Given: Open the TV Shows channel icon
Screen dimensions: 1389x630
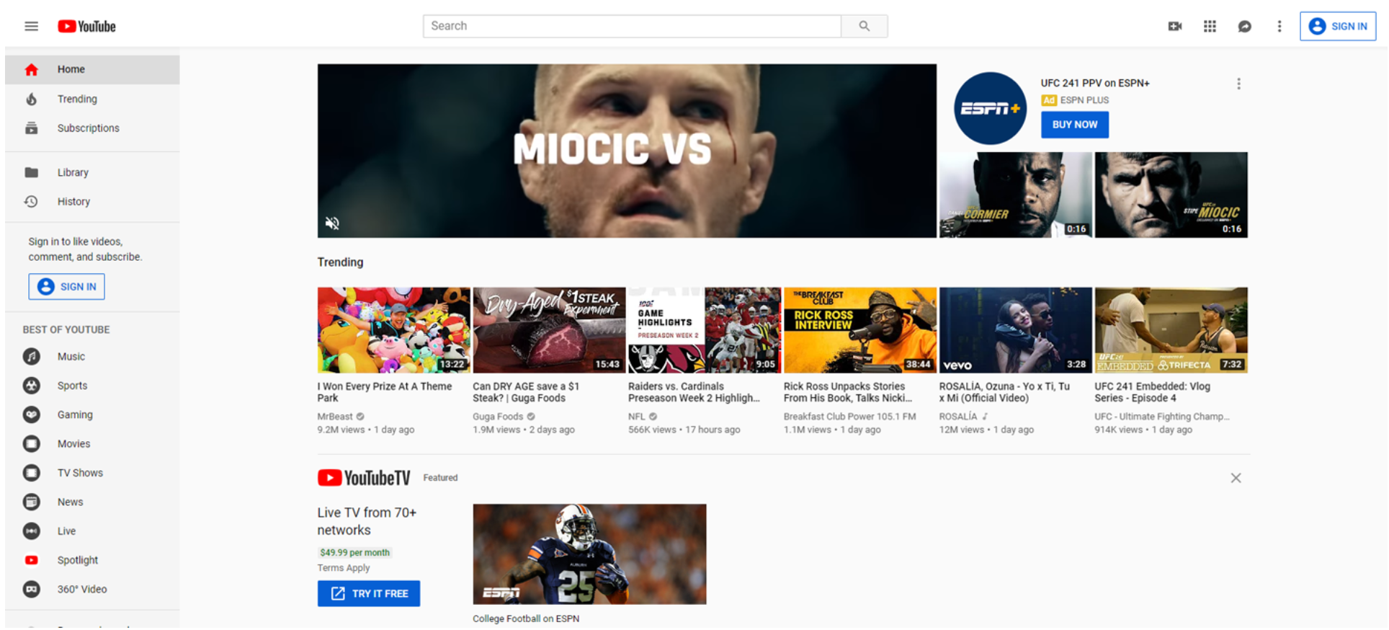Looking at the screenshot, I should 31,473.
